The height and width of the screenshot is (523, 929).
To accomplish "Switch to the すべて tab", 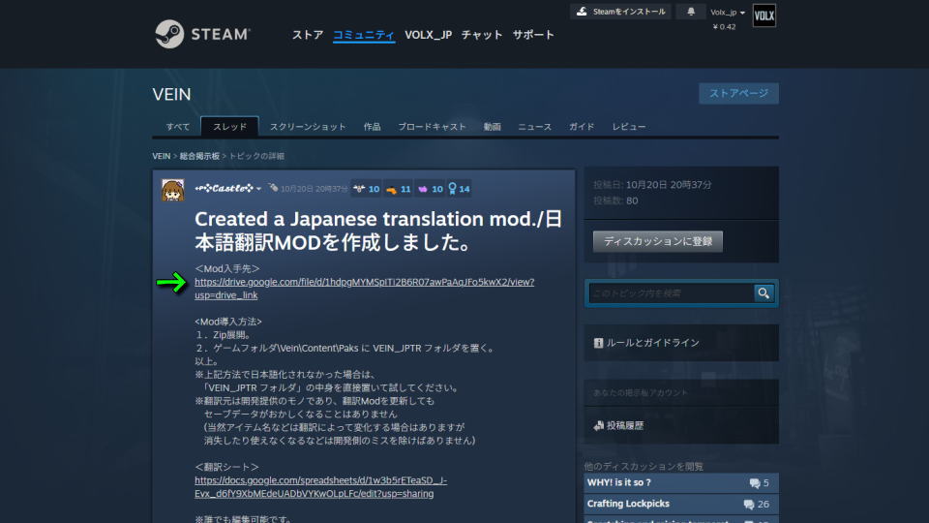I will [x=178, y=126].
